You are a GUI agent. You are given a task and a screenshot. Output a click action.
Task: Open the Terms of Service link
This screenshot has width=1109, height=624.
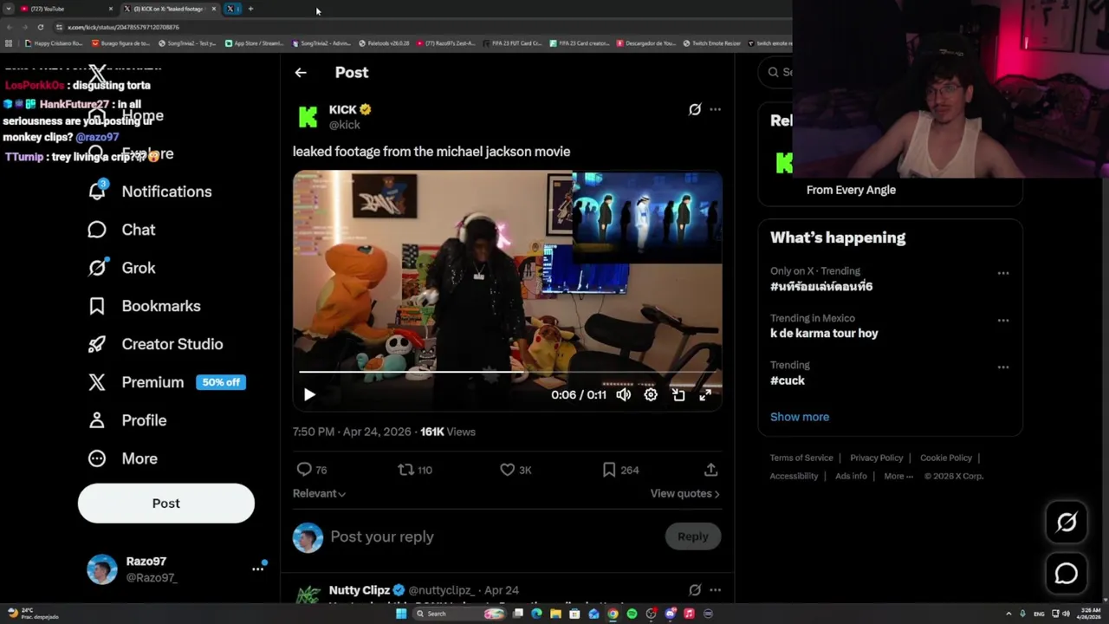(x=801, y=458)
